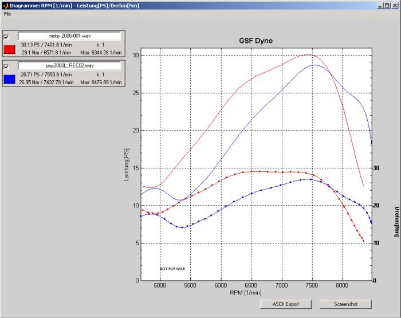Minimize the Diagramme window
401x318 pixels.
click(x=380, y=5)
